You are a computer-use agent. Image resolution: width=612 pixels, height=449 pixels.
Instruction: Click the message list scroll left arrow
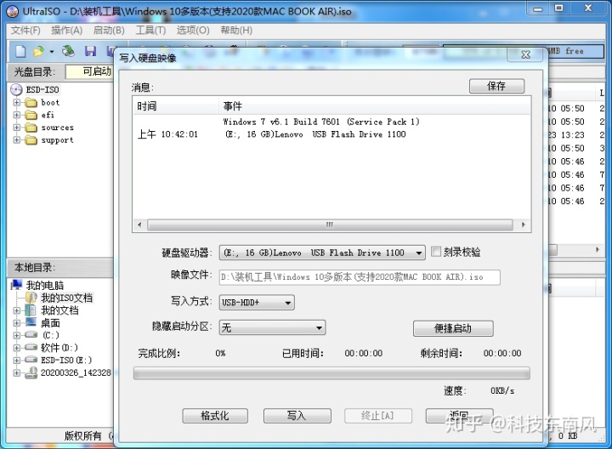click(139, 224)
